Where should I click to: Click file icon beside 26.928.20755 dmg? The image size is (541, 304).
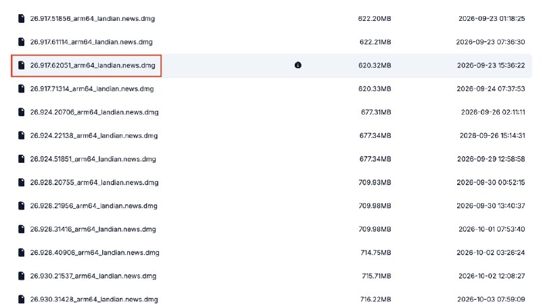pyautogui.click(x=22, y=182)
